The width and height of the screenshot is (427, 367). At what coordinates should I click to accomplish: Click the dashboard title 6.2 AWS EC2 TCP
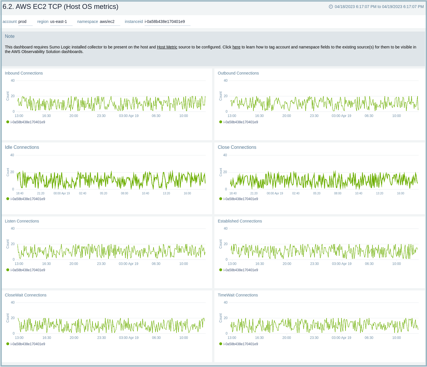tap(60, 6)
